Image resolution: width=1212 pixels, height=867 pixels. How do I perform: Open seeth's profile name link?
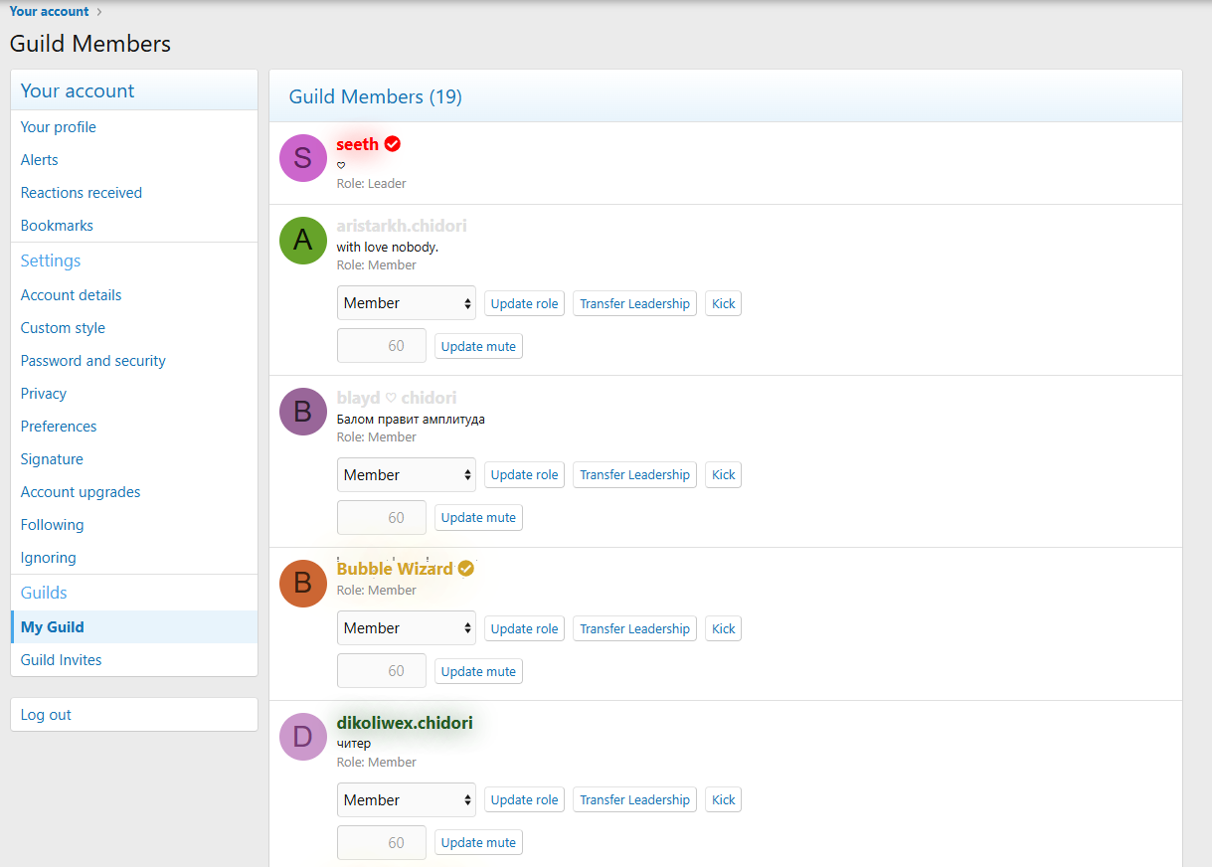coord(358,144)
